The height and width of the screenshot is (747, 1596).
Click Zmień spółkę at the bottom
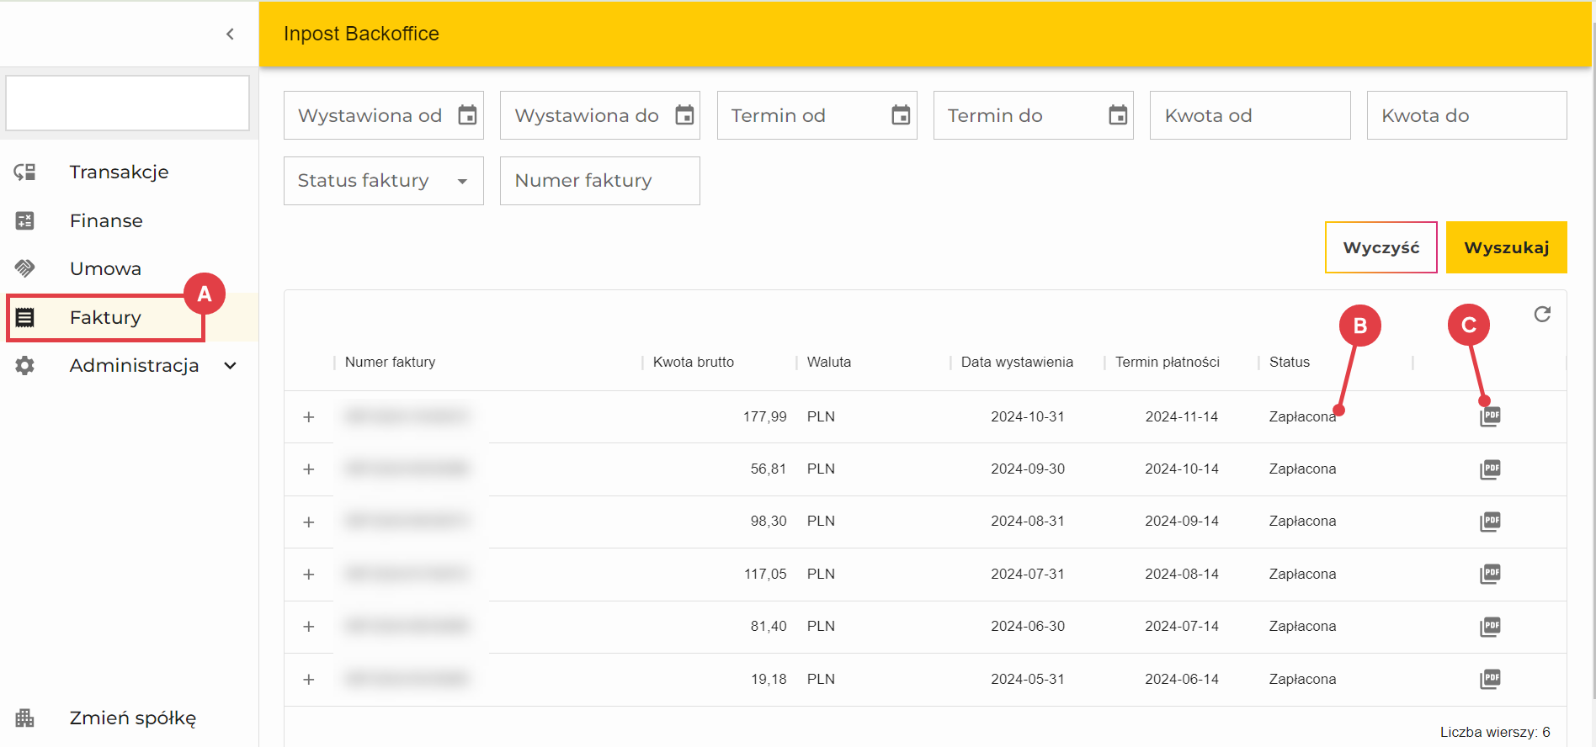[133, 718]
